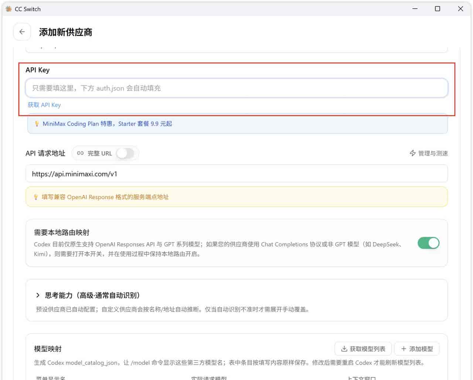Click the 模型映射 heading
The width and height of the screenshot is (473, 380).
coord(48,349)
